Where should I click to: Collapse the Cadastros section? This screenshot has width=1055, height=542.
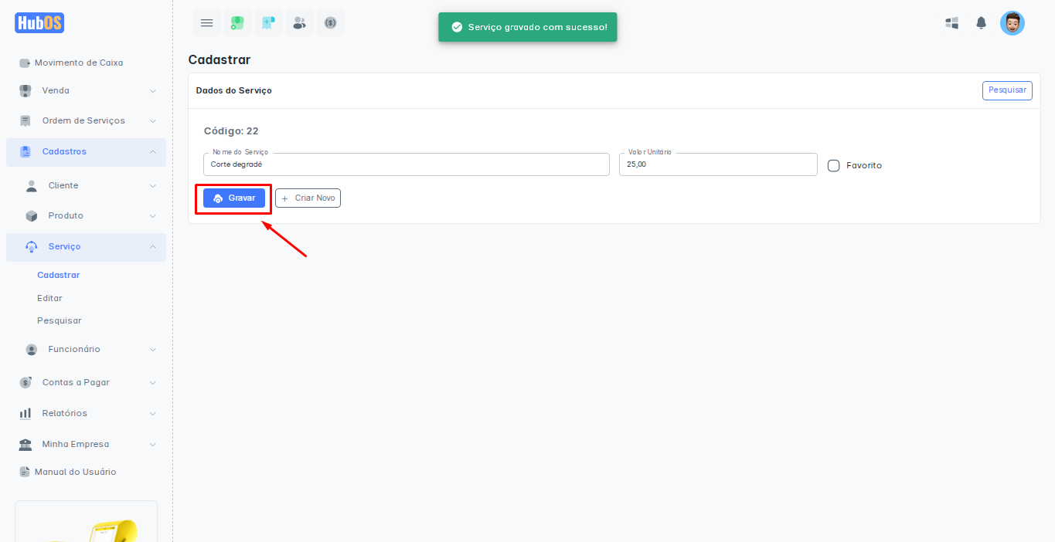point(86,151)
